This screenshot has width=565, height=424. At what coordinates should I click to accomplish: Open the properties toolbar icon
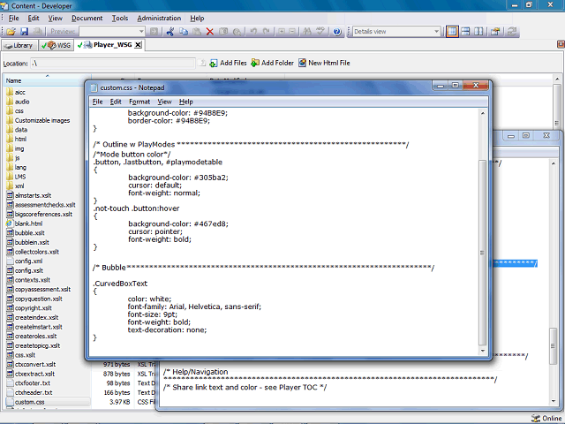(x=495, y=32)
